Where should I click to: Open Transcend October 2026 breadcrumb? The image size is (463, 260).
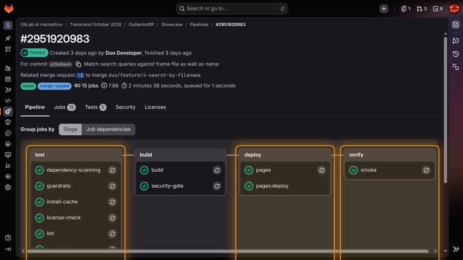tap(95, 25)
